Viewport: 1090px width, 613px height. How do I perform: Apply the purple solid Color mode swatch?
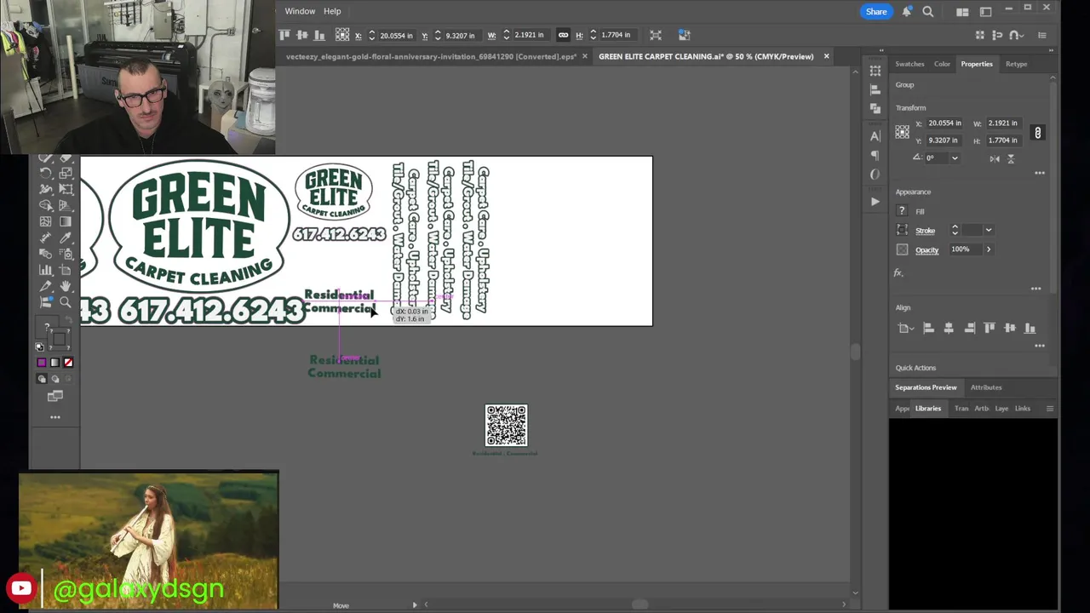pyautogui.click(x=42, y=362)
